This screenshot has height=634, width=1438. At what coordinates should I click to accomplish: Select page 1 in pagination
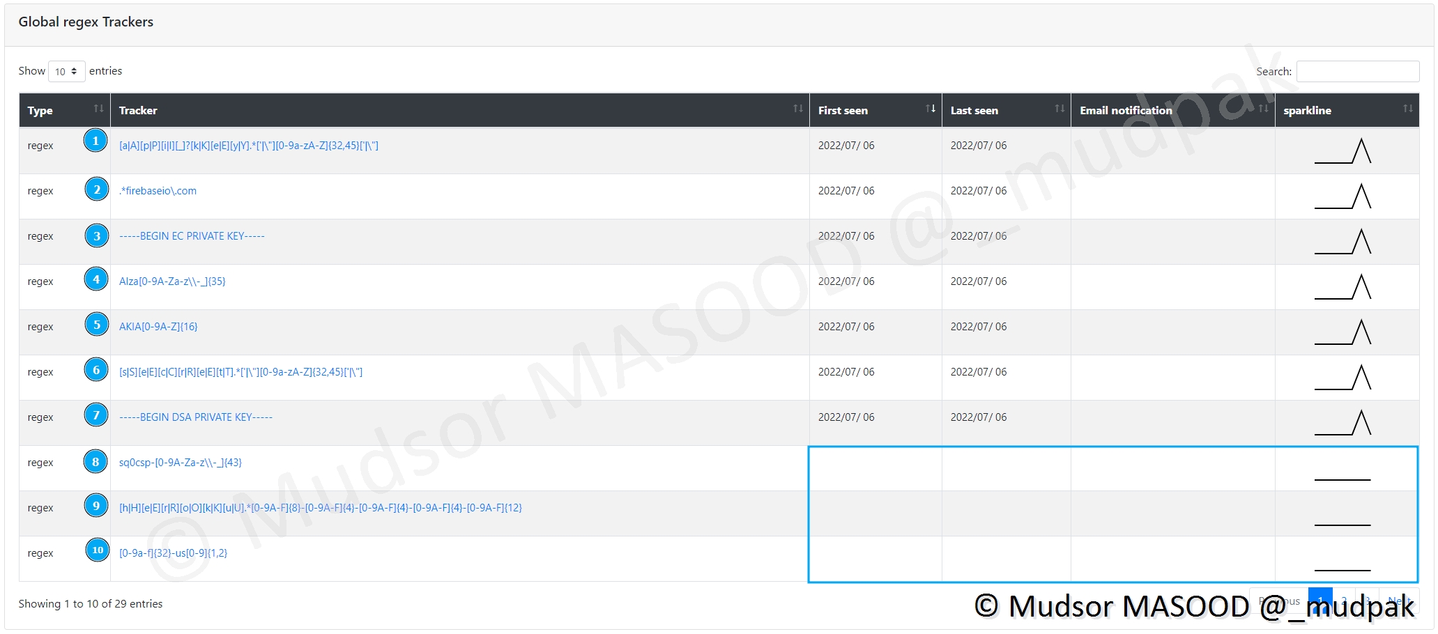[x=1320, y=600]
